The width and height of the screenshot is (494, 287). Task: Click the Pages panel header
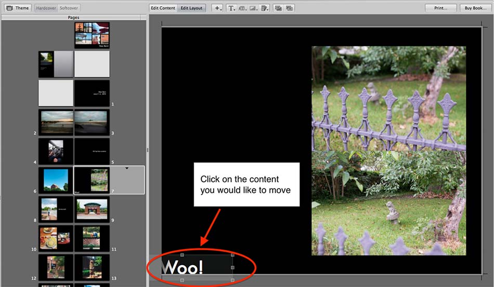pos(73,18)
